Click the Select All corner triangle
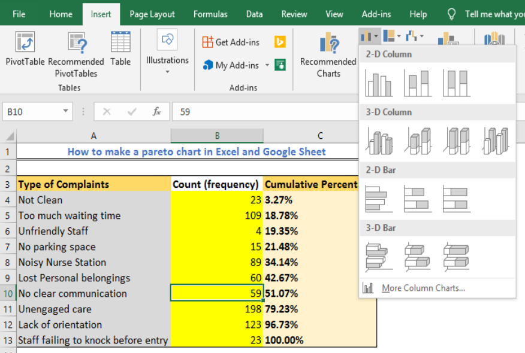Screen dimensions: 525x353 coord(10,136)
